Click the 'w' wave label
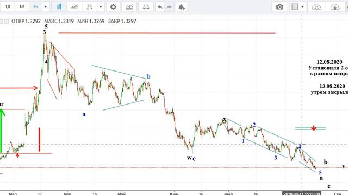Viewport: 348px width, 195px height. (x=189, y=158)
